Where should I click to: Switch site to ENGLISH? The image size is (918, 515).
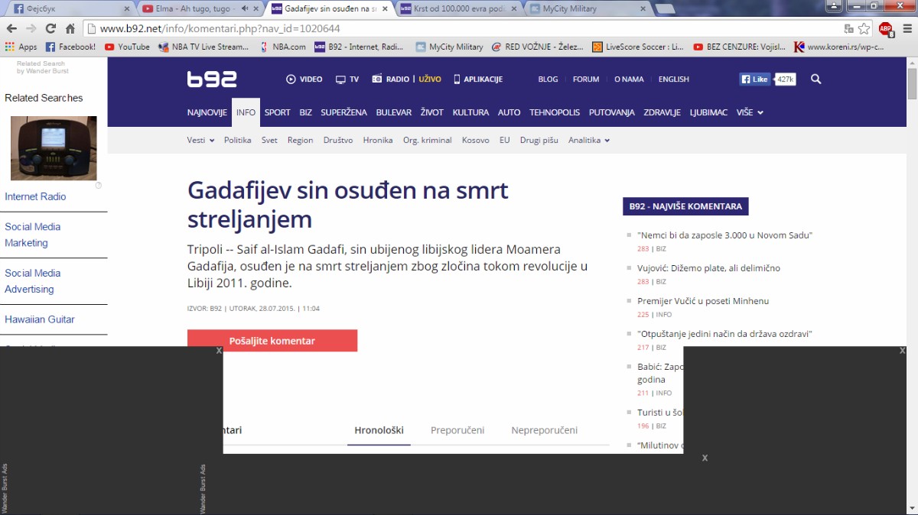tap(674, 79)
